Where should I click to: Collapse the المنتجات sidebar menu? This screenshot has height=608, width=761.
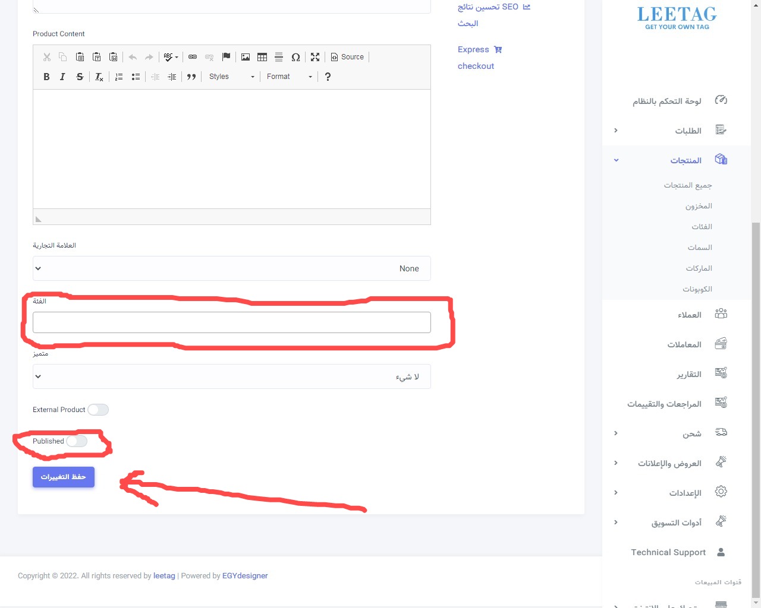coord(616,160)
